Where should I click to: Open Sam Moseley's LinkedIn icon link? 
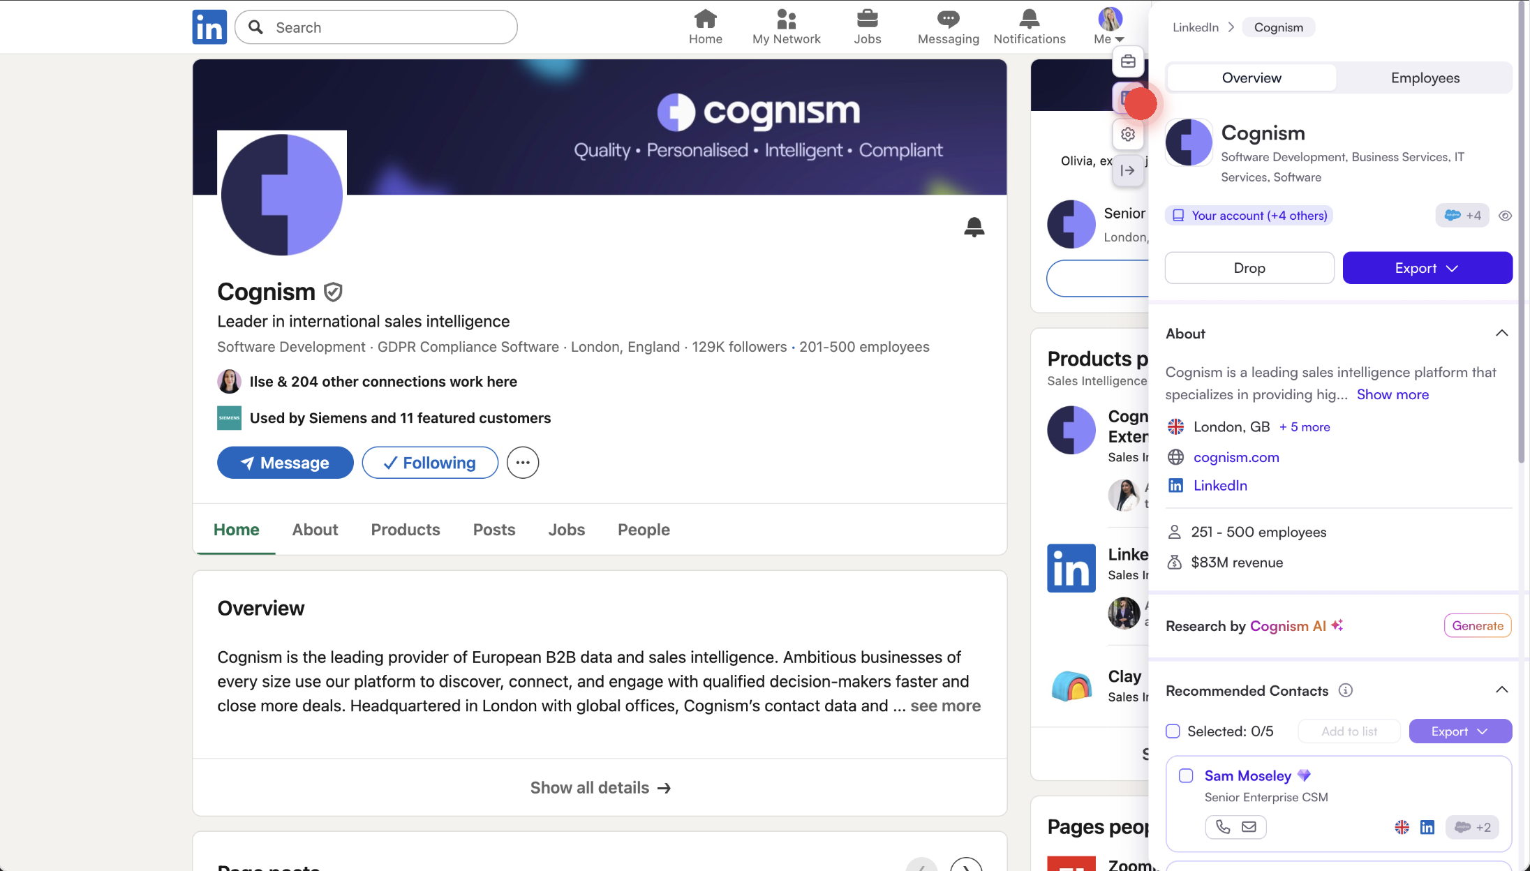click(x=1427, y=828)
